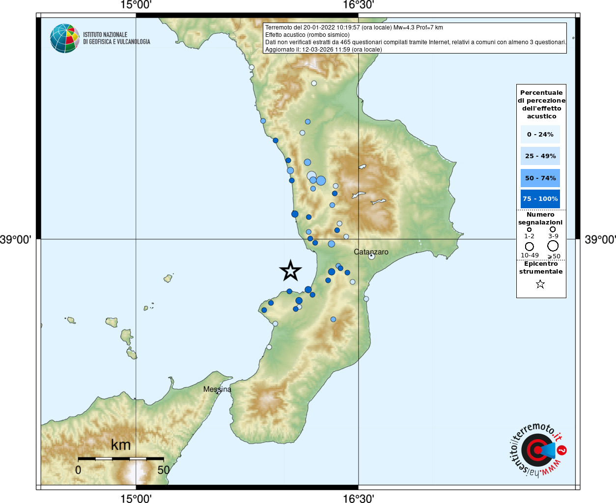The height and width of the screenshot is (503, 616).
Task: Click the largest legend circle for ≥50 reports
Action: [553, 246]
